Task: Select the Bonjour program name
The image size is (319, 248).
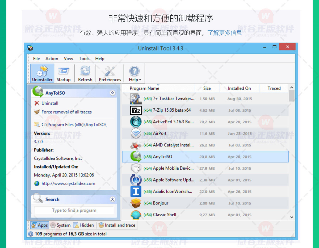Action: click(161, 203)
